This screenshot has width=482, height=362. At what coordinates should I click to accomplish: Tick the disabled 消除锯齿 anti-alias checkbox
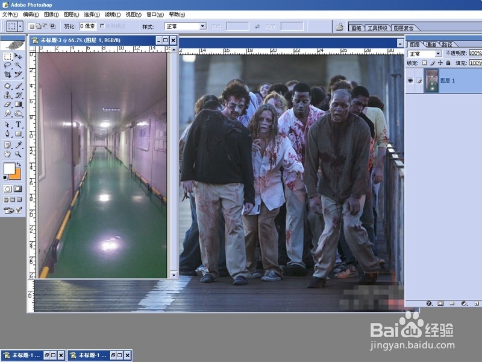[102, 26]
